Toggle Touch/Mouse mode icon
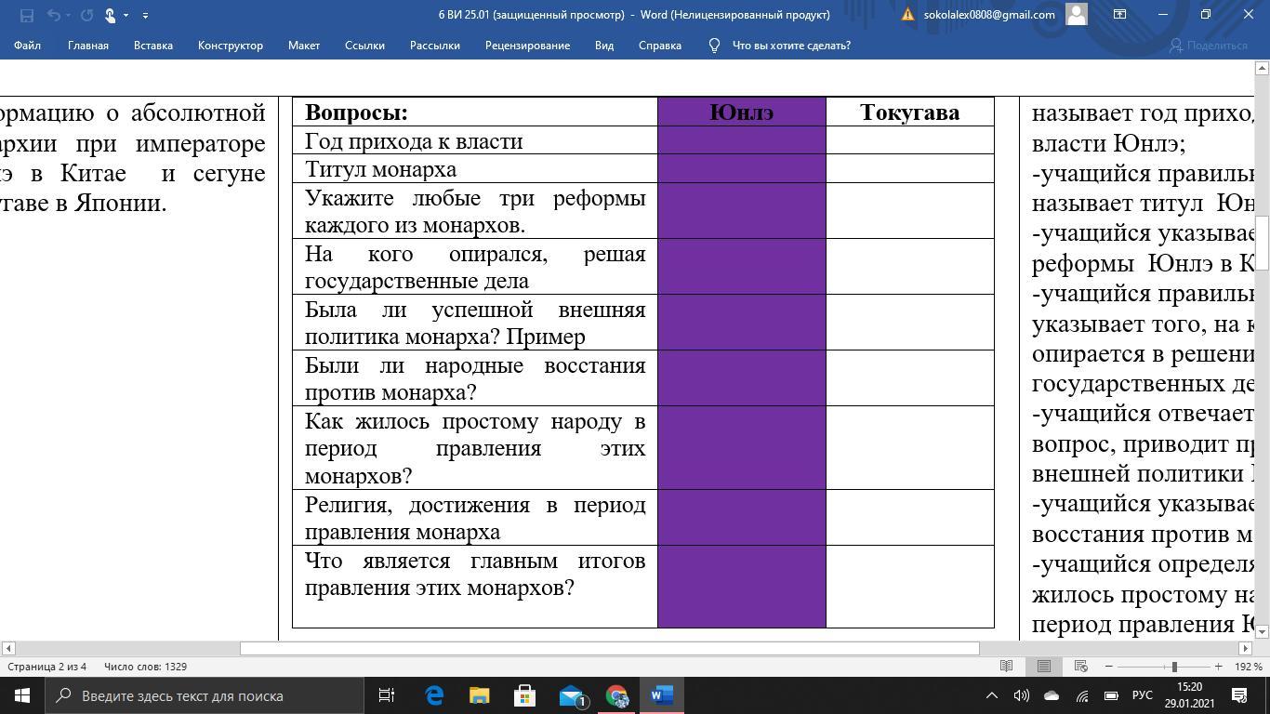 (x=110, y=15)
